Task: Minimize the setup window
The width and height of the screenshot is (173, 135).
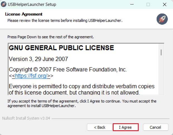Action: click(x=132, y=4)
